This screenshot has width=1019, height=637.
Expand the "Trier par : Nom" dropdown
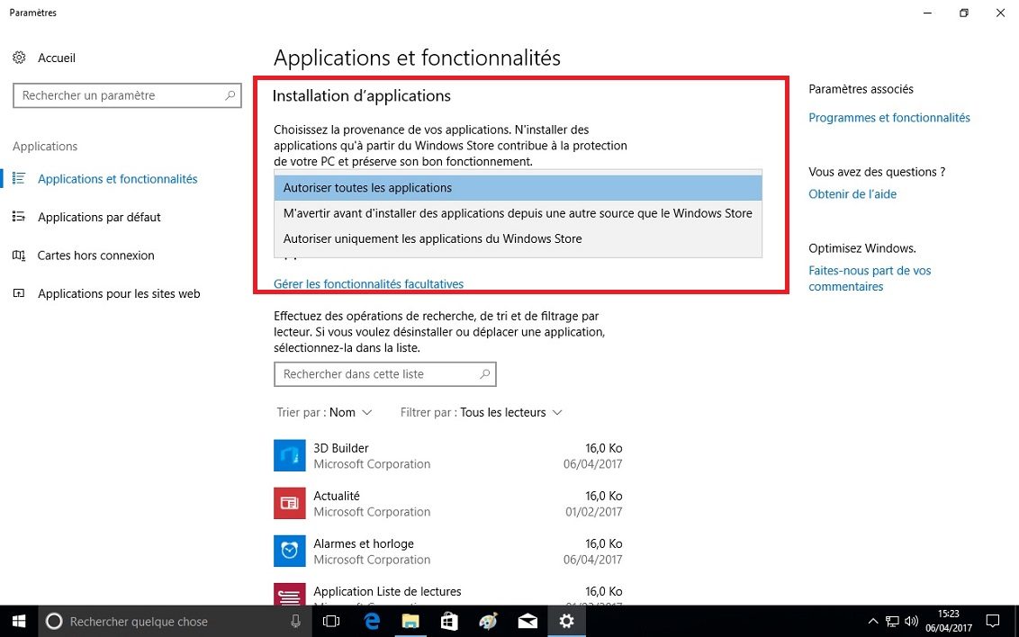coord(325,412)
